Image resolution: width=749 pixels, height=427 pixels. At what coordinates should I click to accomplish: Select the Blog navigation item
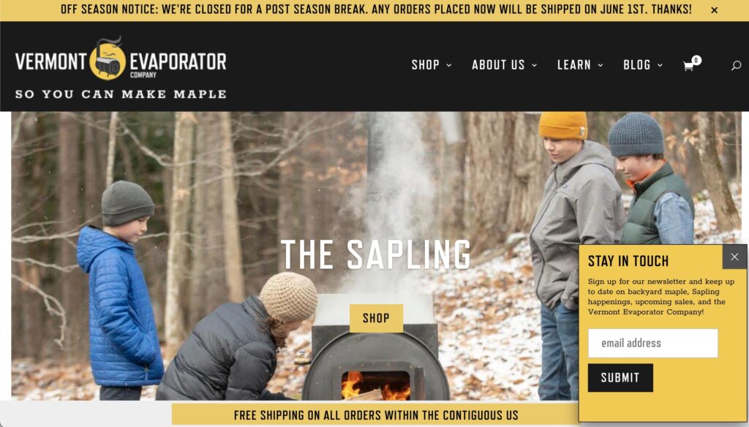coord(637,65)
